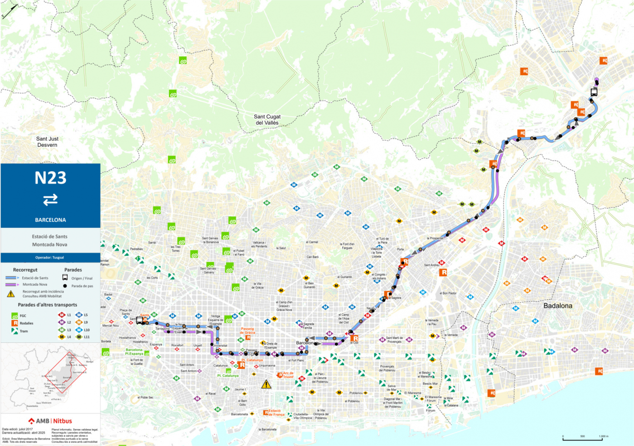This screenshot has width=634, height=446.
Task: Select the L3 metro legend symbol
Action: tap(62, 330)
